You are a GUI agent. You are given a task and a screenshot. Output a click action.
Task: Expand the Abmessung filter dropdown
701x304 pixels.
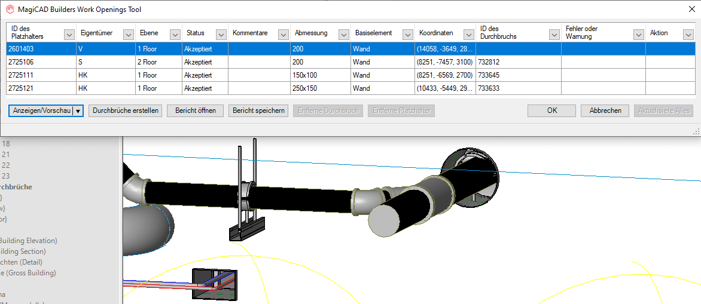pyautogui.click(x=343, y=35)
